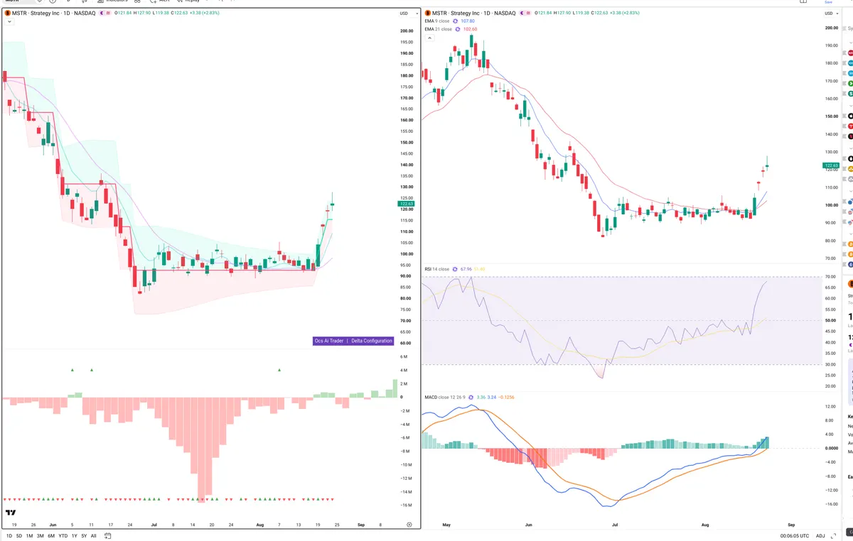Click the green 122.63 price label on right chart
This screenshot has width=853, height=541.
point(831,165)
